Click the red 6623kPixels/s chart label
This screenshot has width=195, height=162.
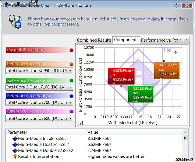coord(121,76)
